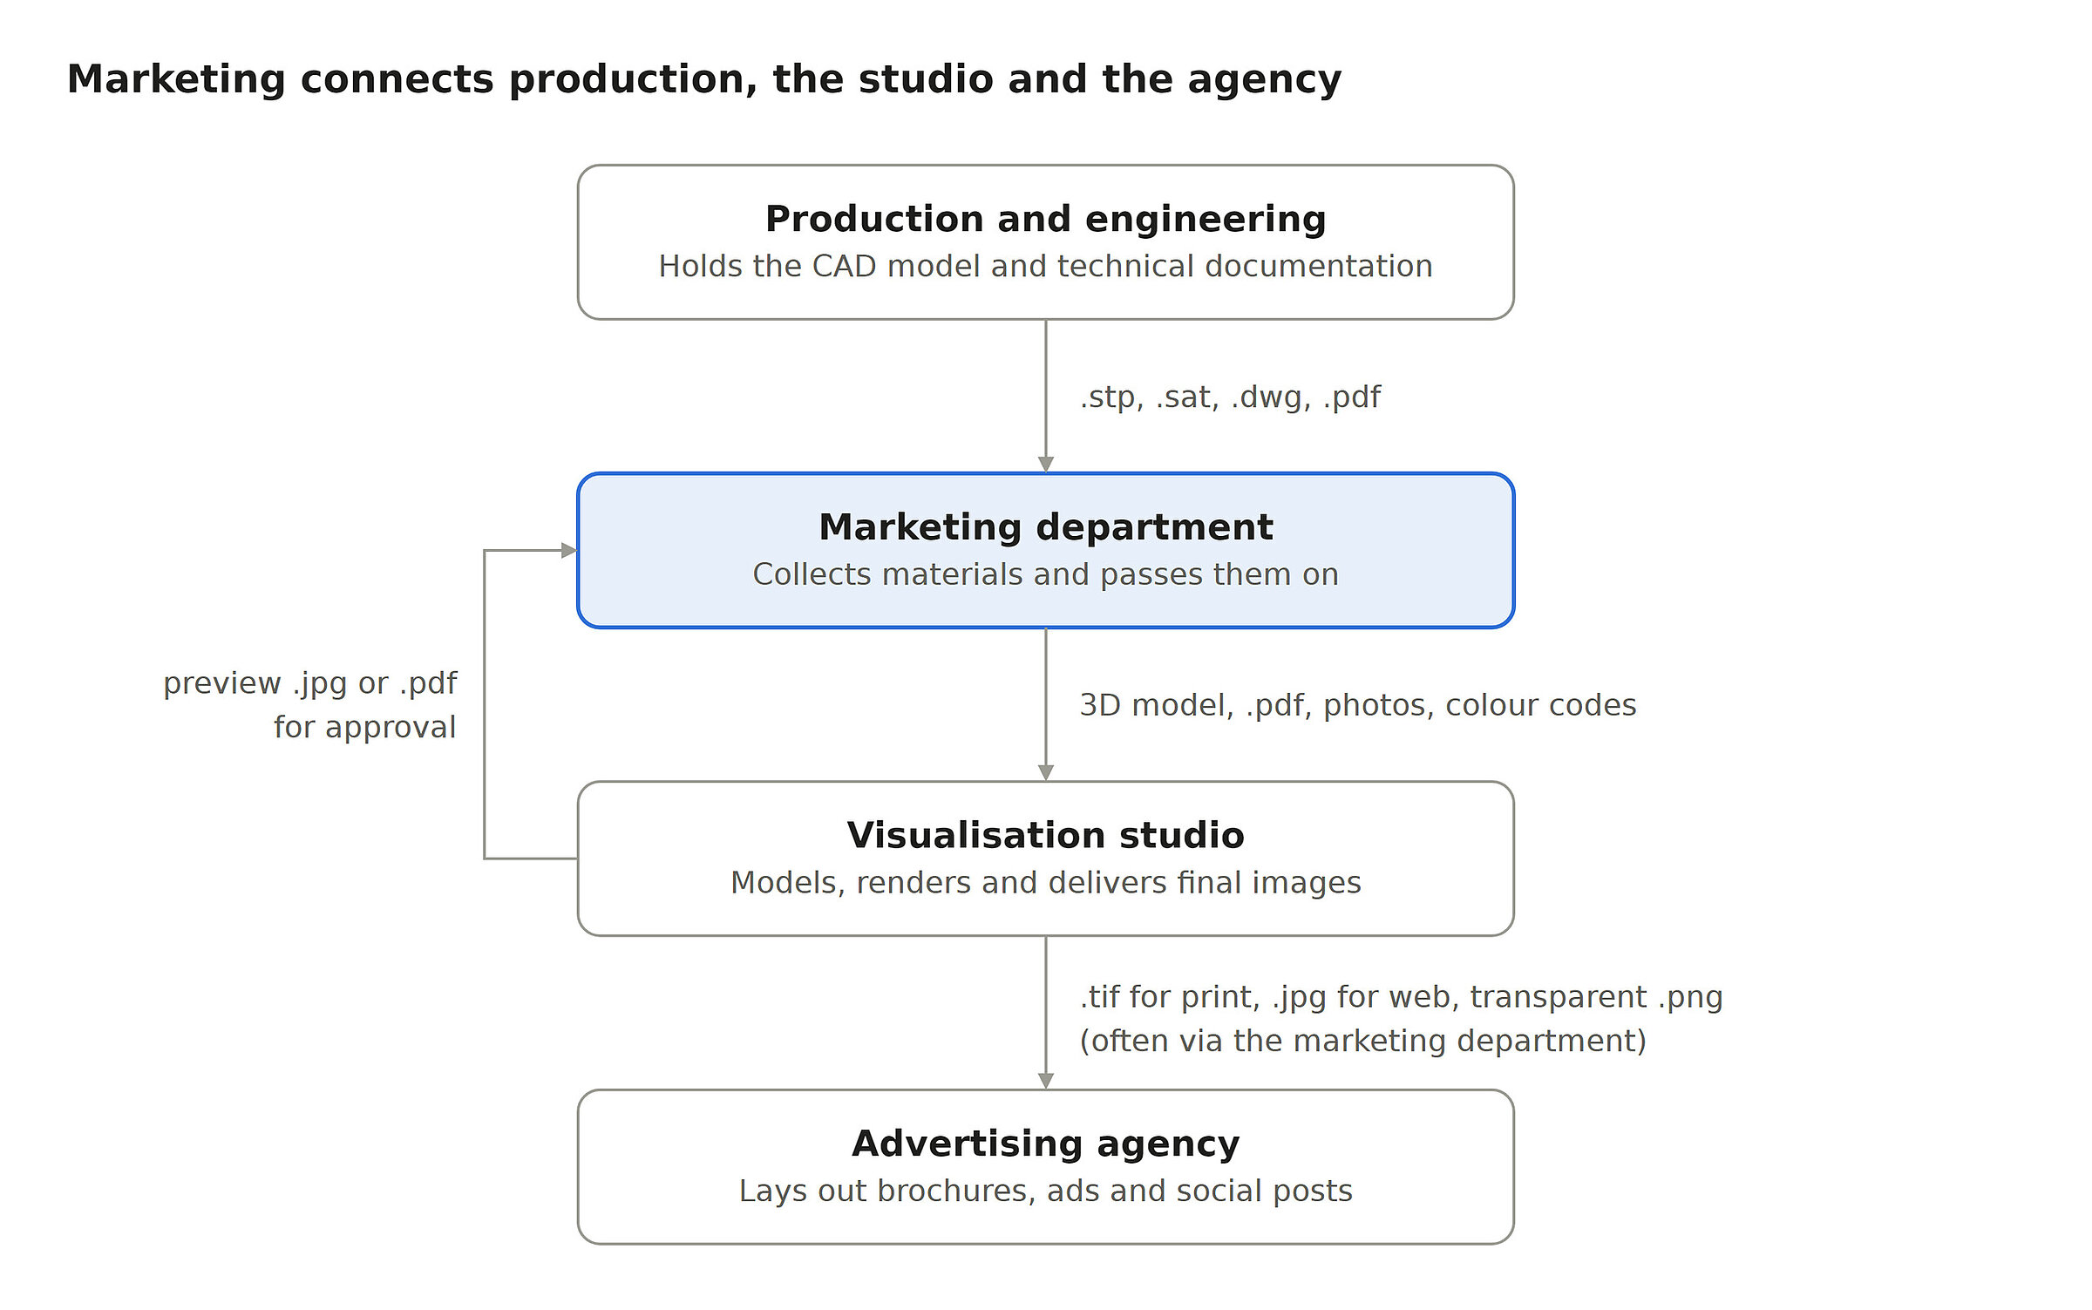Click 'Models, renders and delivers final images'
This screenshot has height=1310, width=2092.
[x=1045, y=883]
